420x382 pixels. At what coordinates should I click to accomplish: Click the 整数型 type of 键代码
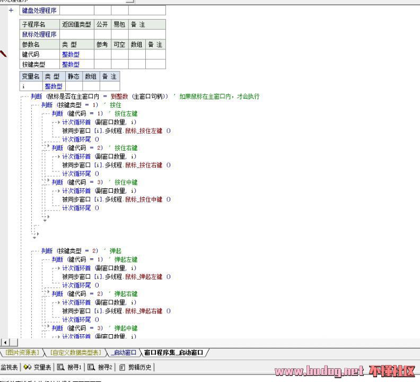tap(71, 54)
